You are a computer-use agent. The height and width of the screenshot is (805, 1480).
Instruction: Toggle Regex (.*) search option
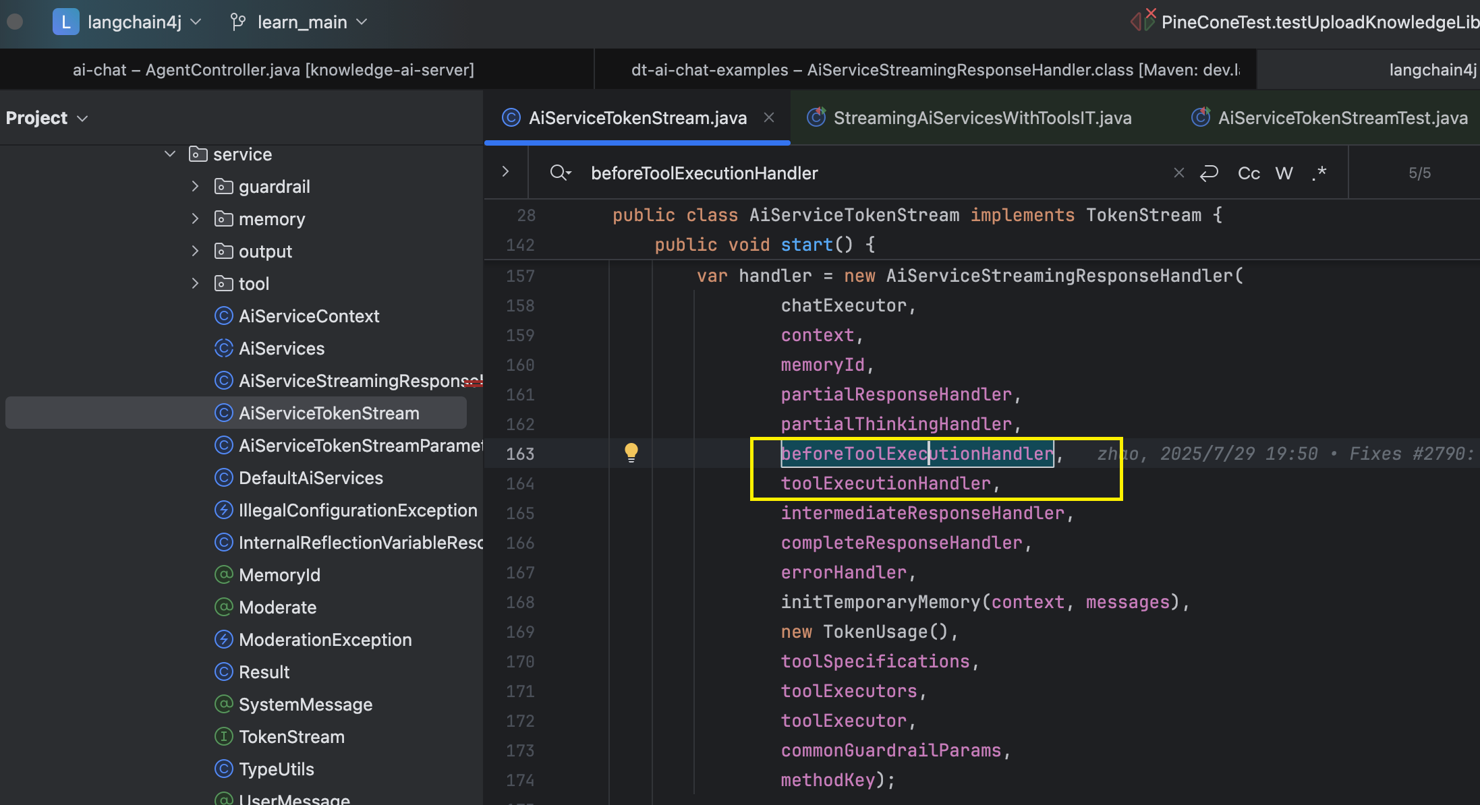tap(1319, 173)
